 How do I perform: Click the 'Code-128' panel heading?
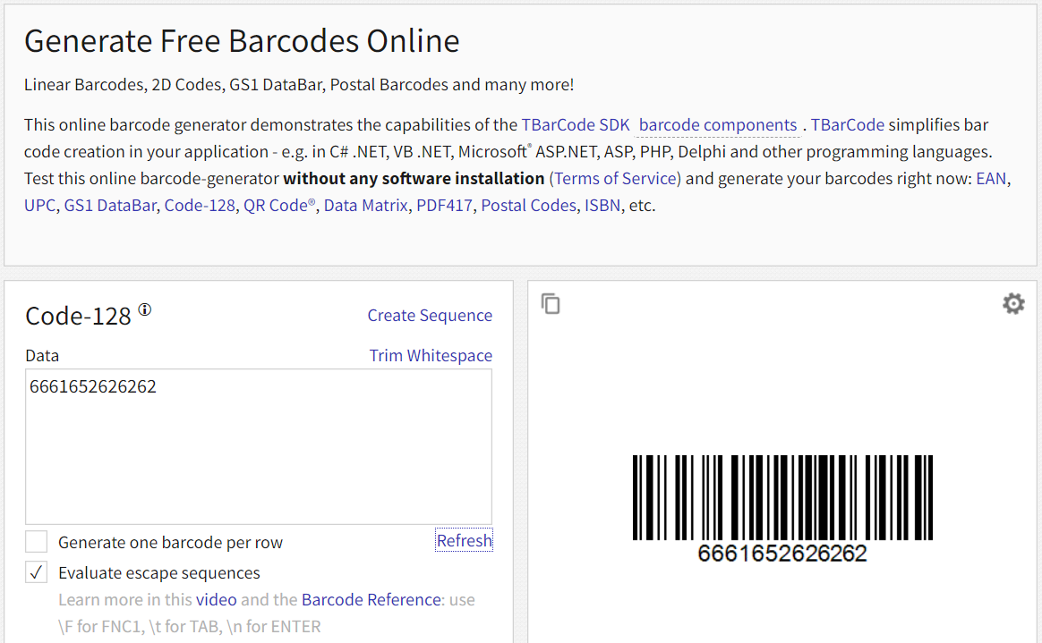[x=78, y=317]
